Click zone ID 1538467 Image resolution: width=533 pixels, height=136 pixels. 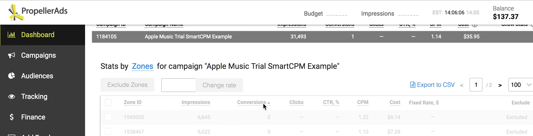coord(134,132)
